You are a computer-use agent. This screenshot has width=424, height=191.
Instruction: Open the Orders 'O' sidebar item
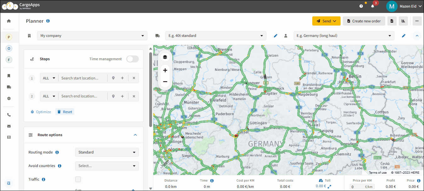pyautogui.click(x=9, y=49)
